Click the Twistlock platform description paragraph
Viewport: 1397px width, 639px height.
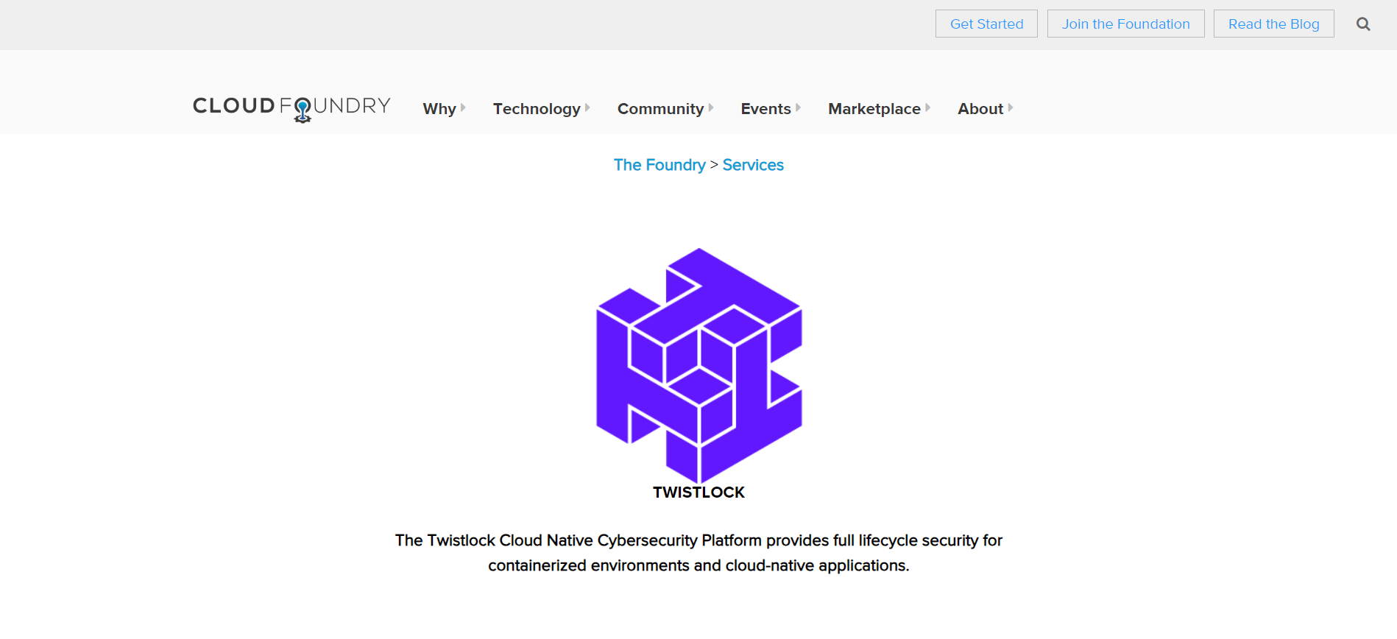click(x=698, y=553)
